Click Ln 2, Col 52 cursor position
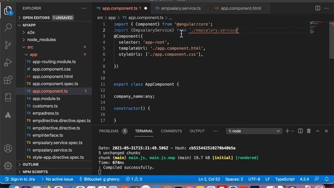334x188 pixels. [x=209, y=179]
